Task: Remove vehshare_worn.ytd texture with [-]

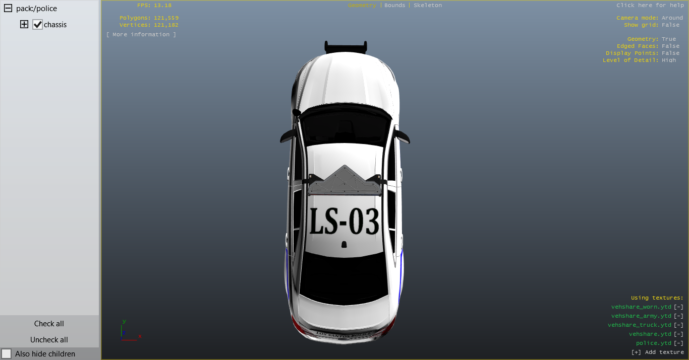Action: 678,307
